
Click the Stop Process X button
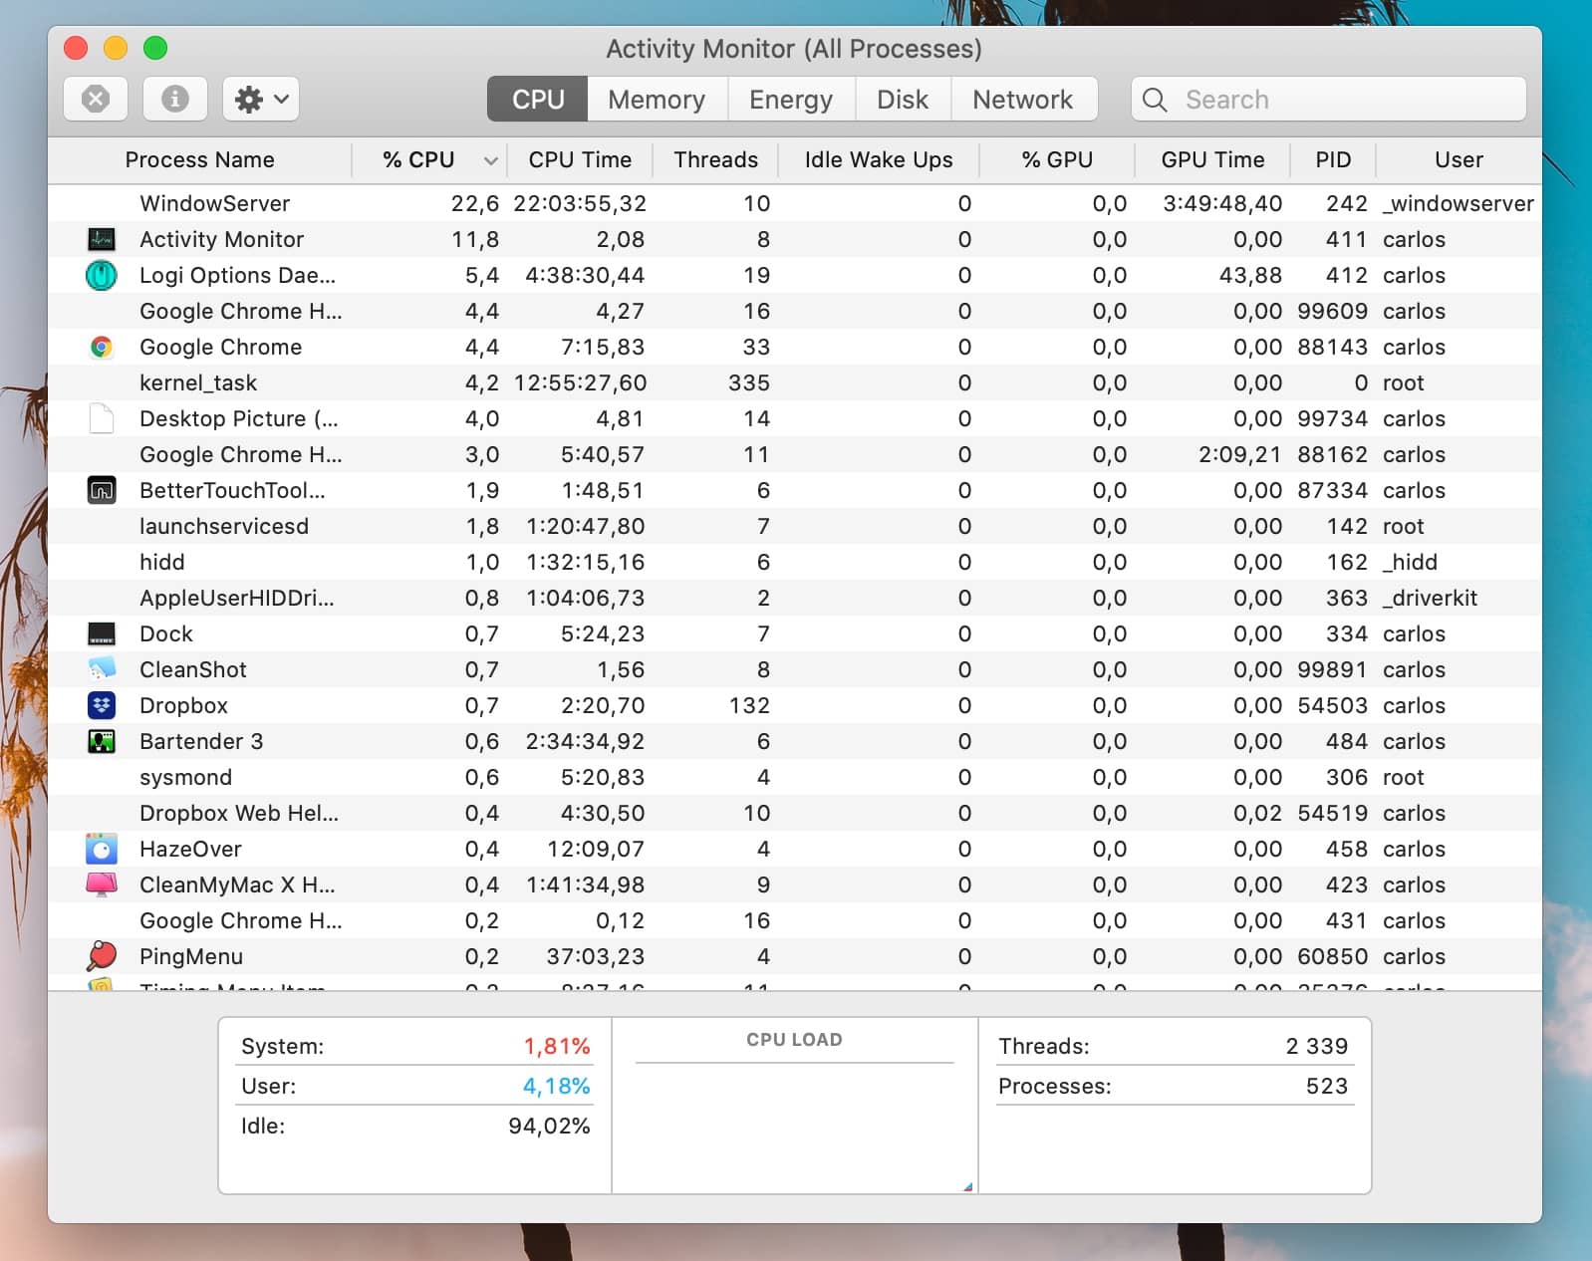(96, 99)
